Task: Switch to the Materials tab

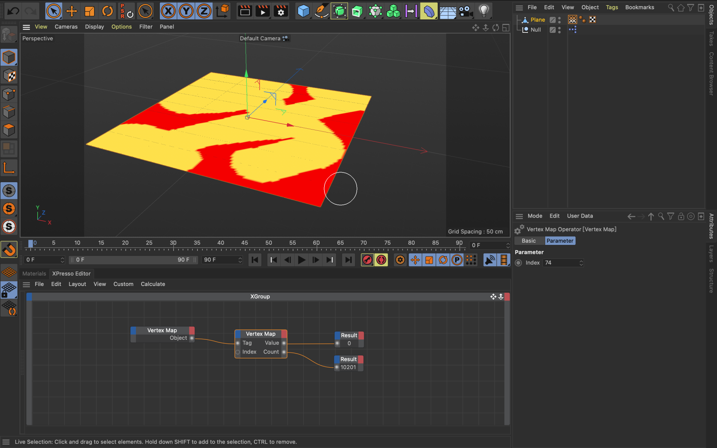Action: 34,274
